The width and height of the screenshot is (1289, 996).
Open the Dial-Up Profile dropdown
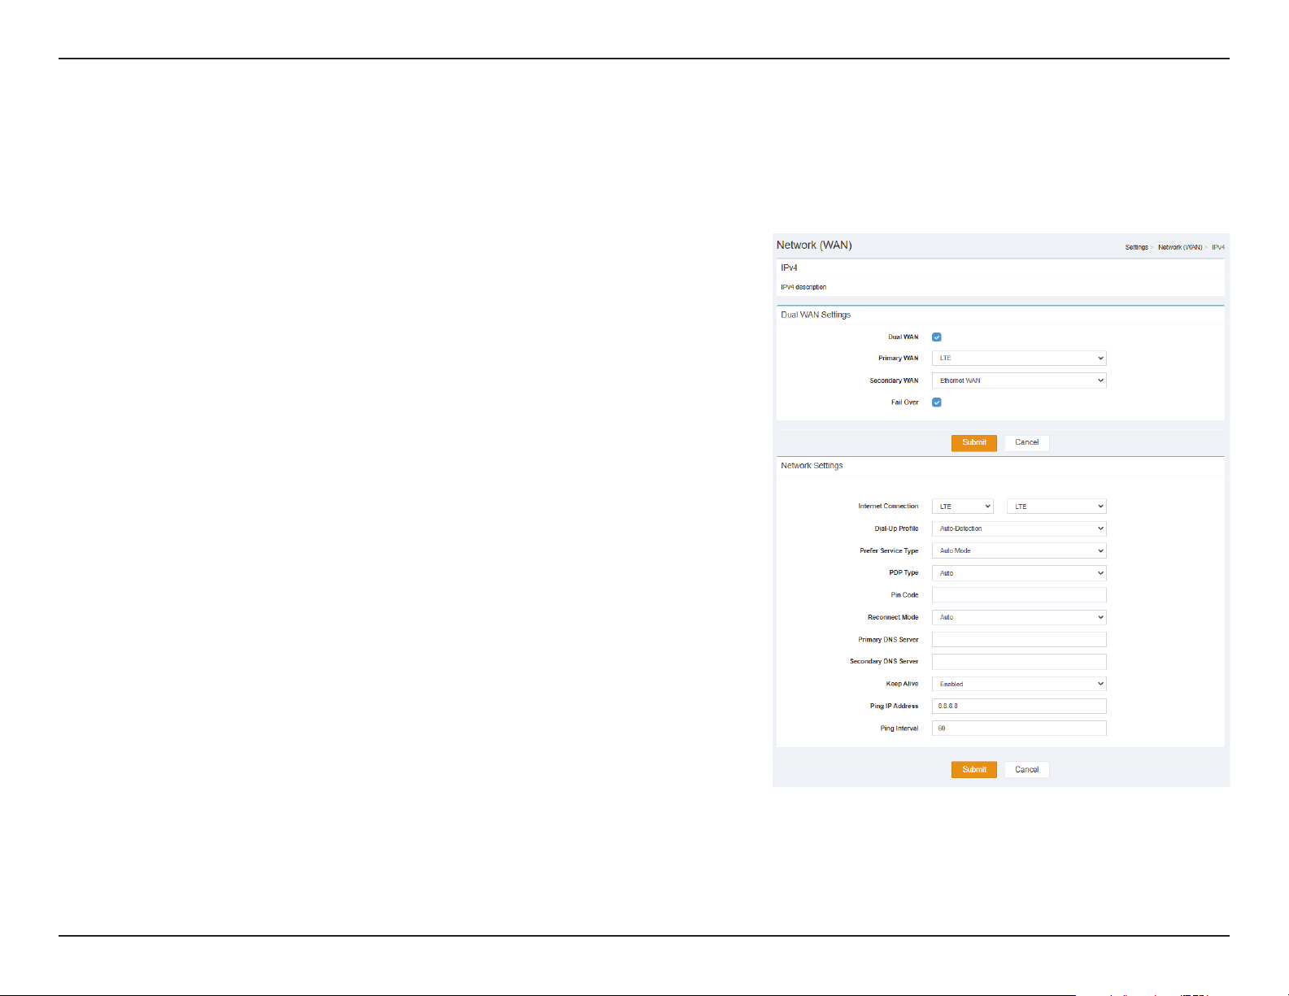click(1019, 528)
